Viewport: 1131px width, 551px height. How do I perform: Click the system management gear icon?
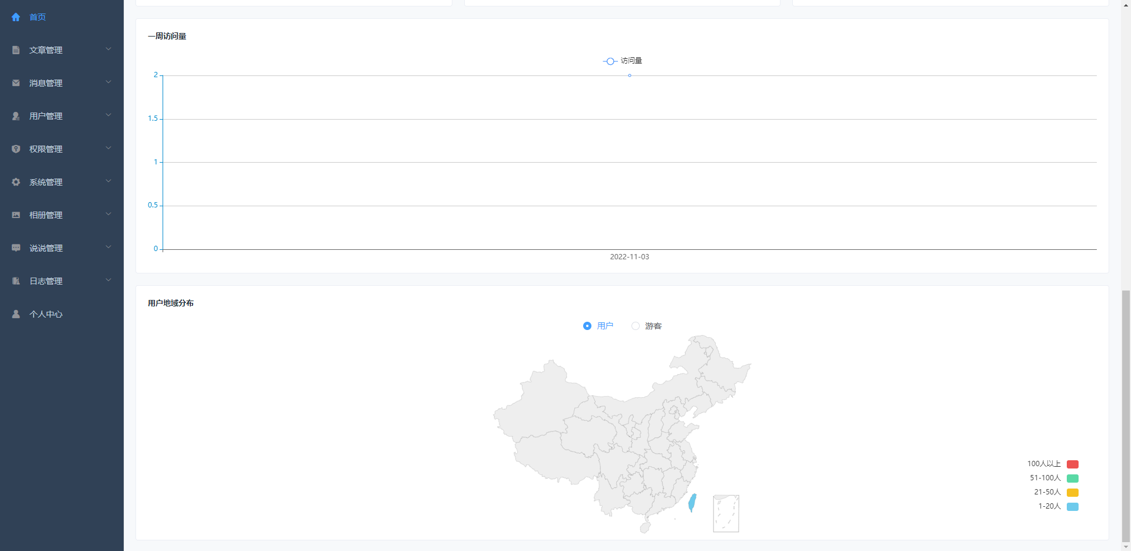(x=16, y=182)
